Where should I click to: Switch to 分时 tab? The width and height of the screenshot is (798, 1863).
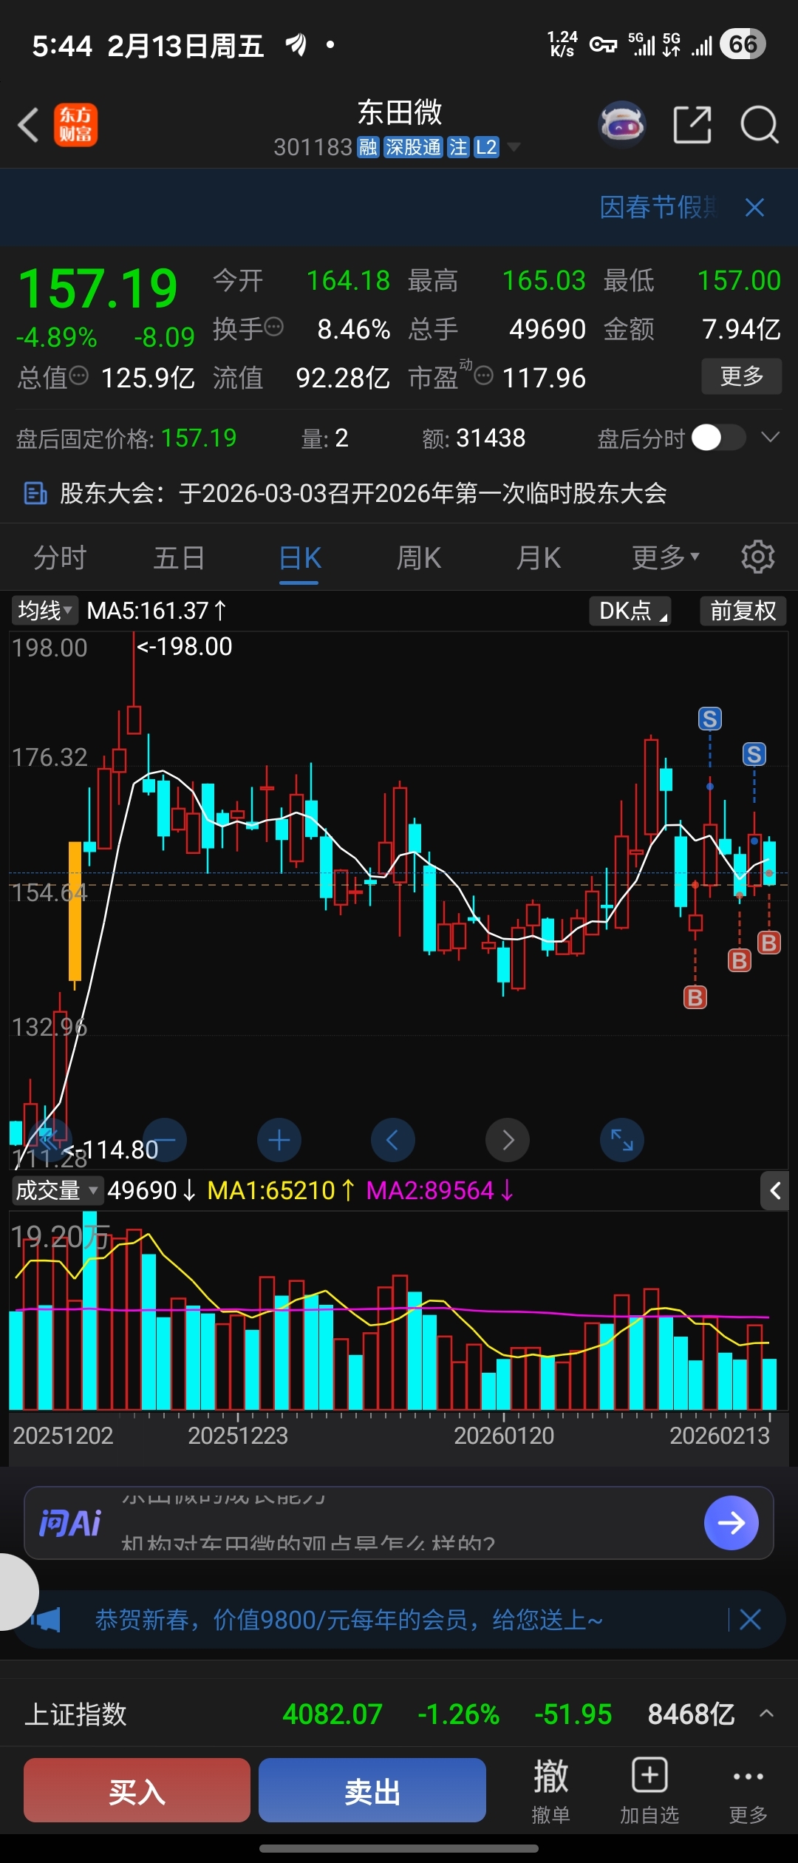pyautogui.click(x=60, y=557)
